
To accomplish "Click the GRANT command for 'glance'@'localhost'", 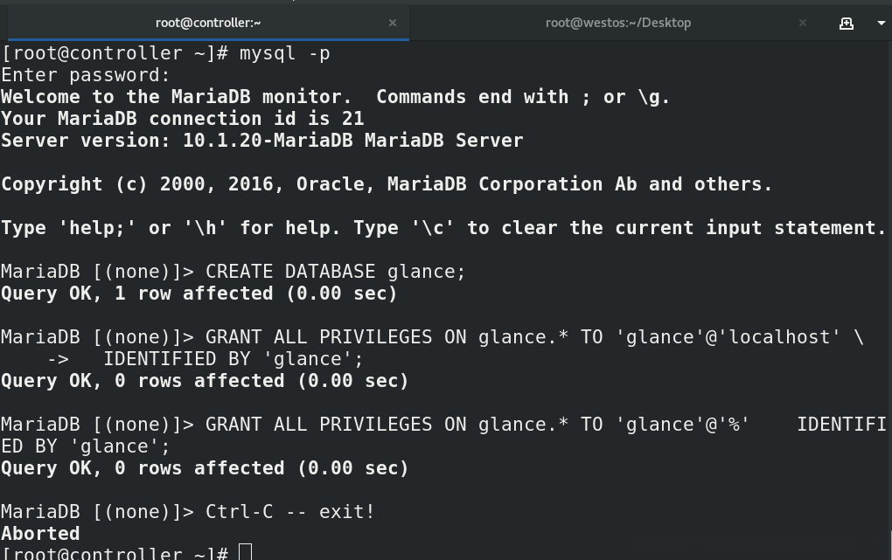I will (533, 337).
